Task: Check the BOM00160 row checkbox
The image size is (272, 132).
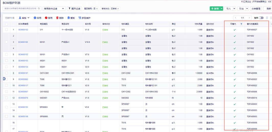Action: [x=7, y=42]
